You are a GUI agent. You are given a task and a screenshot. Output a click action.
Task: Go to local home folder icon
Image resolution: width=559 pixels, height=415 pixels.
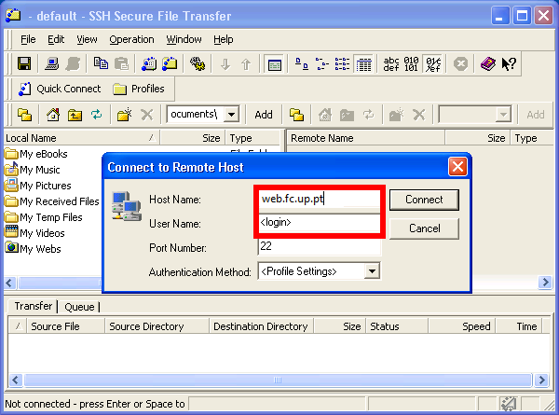point(53,115)
